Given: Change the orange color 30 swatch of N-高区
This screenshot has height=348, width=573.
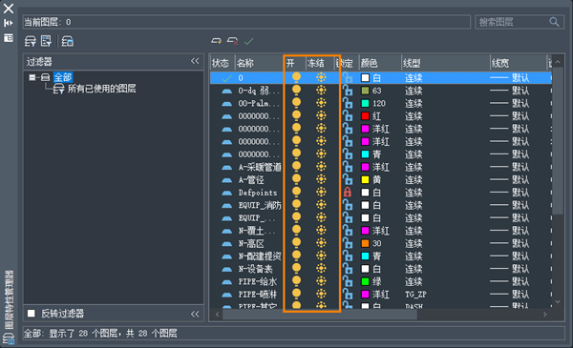Looking at the screenshot, I should pos(365,243).
